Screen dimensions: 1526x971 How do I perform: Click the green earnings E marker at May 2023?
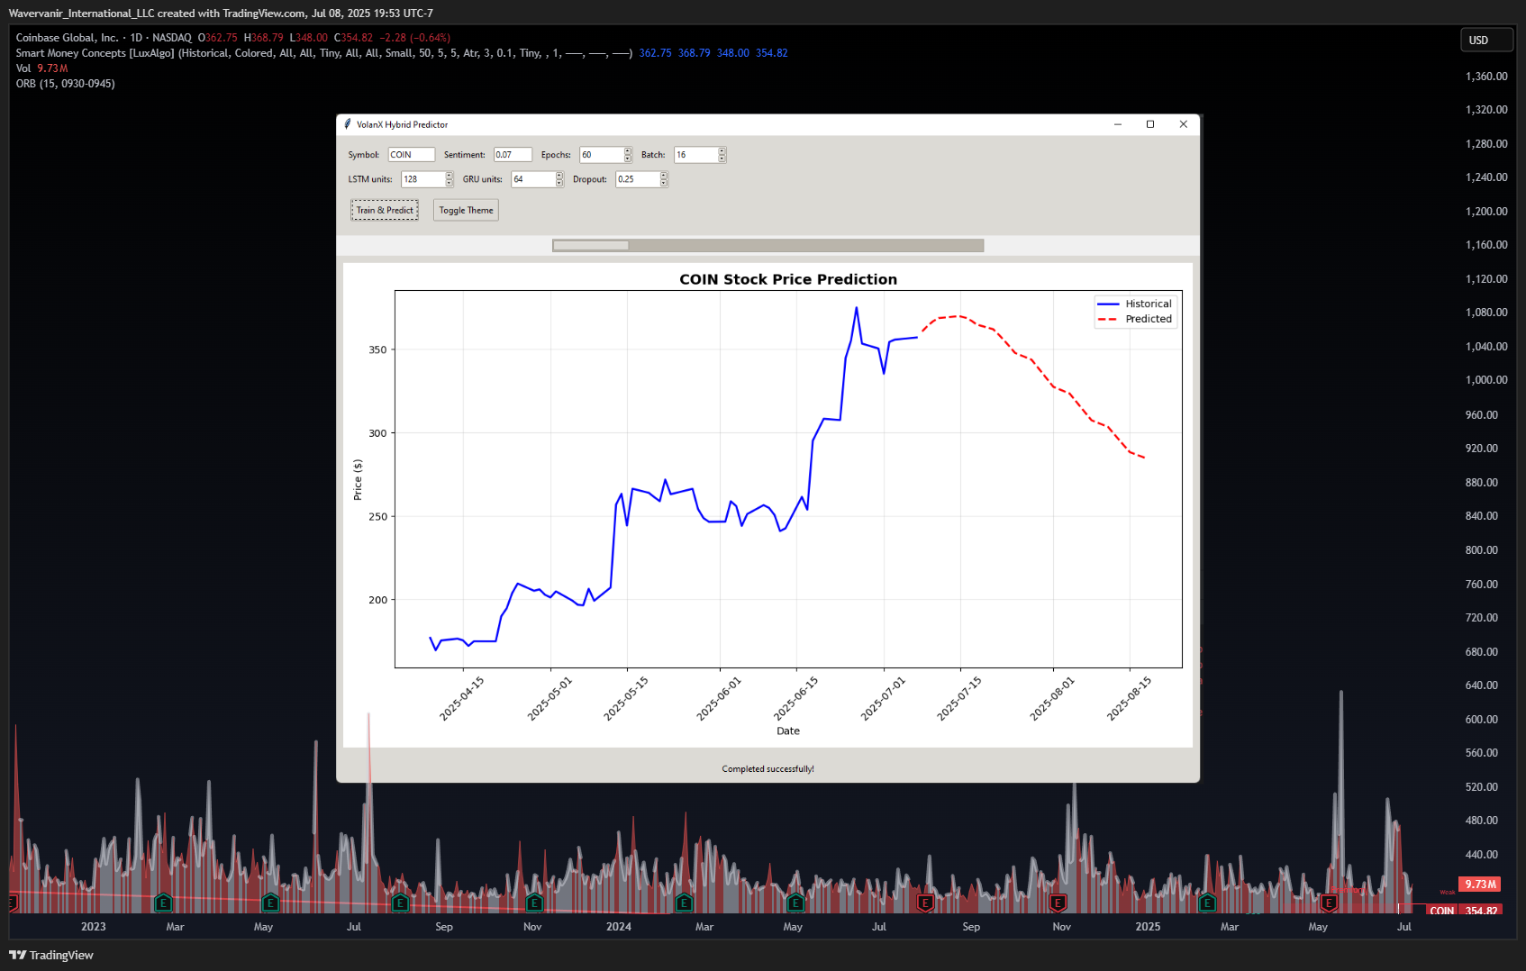pyautogui.click(x=270, y=903)
